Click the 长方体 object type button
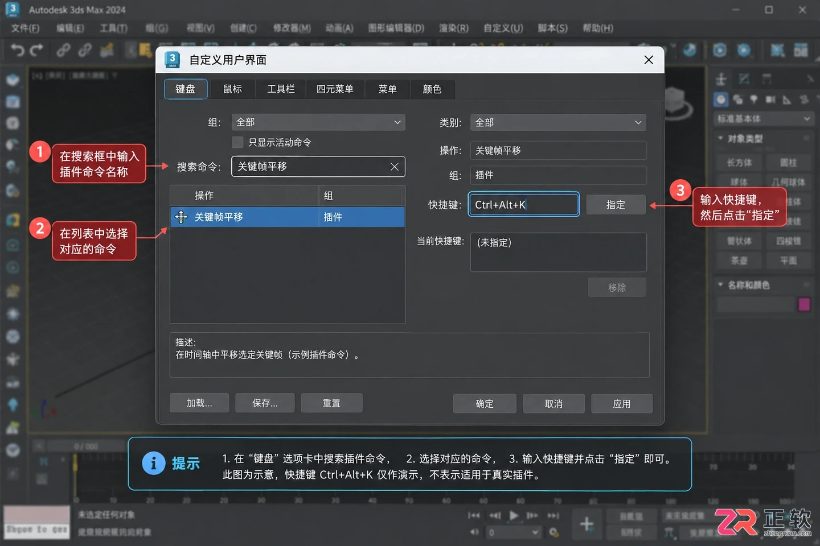820x546 pixels. [x=739, y=163]
